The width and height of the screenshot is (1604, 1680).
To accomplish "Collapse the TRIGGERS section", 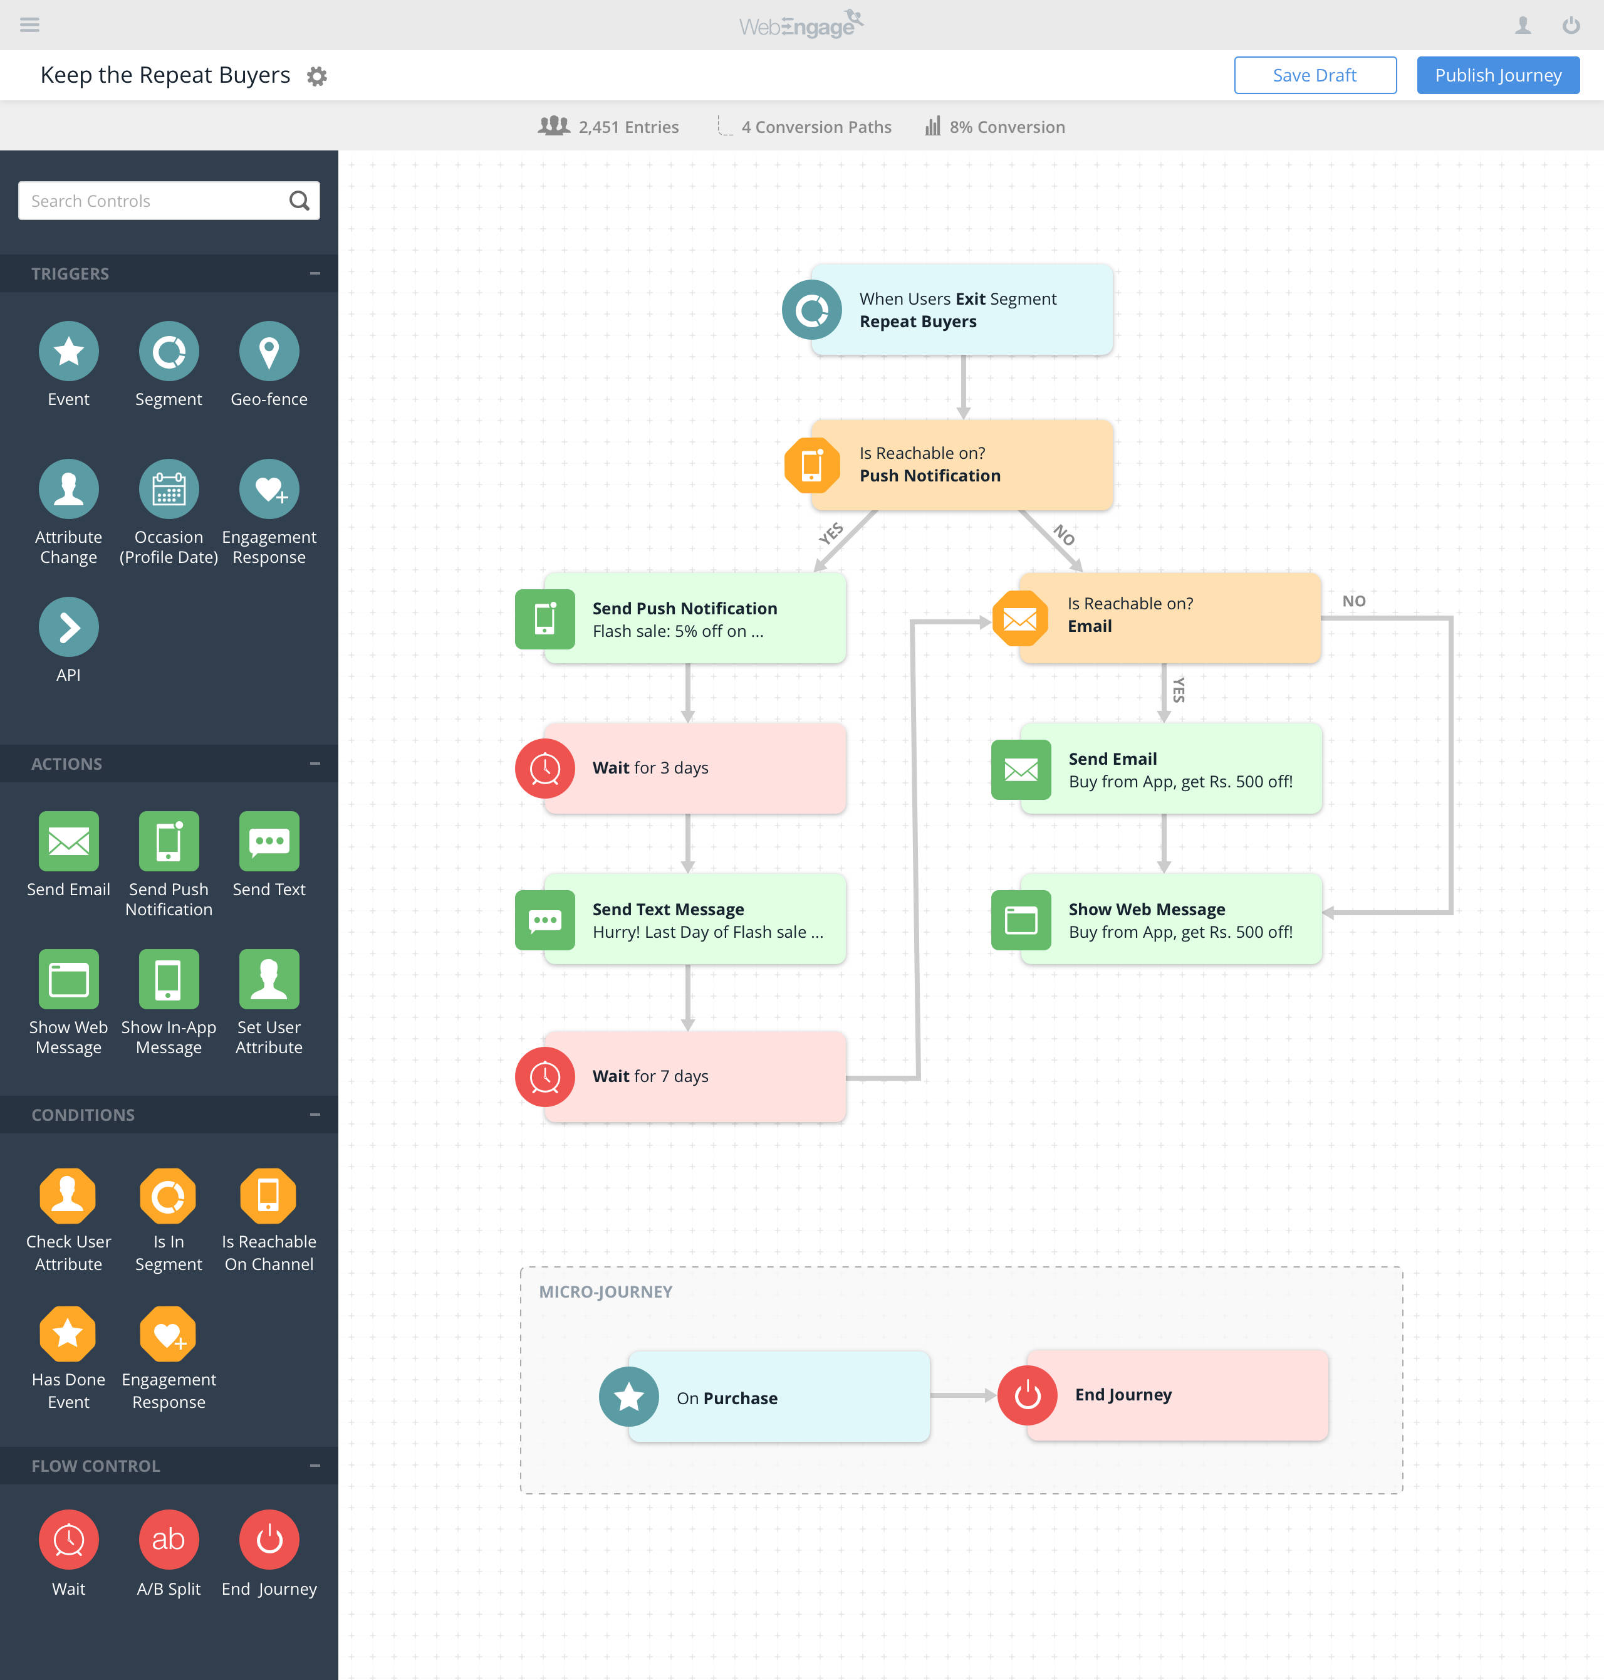I will pyautogui.click(x=314, y=273).
